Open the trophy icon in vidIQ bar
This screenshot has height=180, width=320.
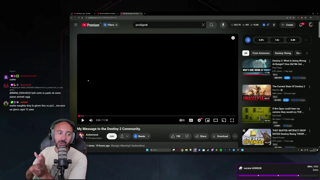274,25
